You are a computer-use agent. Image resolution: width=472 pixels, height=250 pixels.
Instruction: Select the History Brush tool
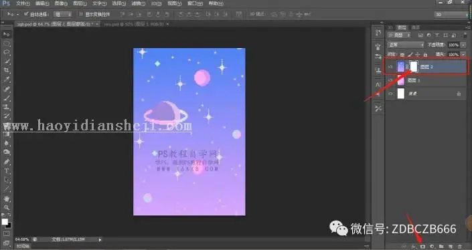point(6,116)
